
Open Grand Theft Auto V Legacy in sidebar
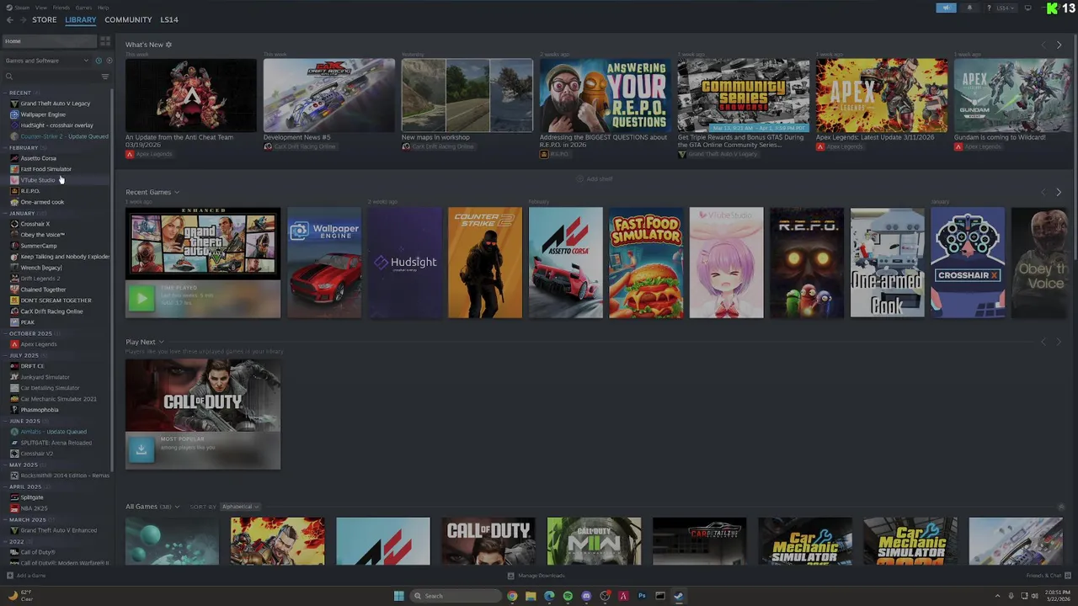(x=55, y=104)
